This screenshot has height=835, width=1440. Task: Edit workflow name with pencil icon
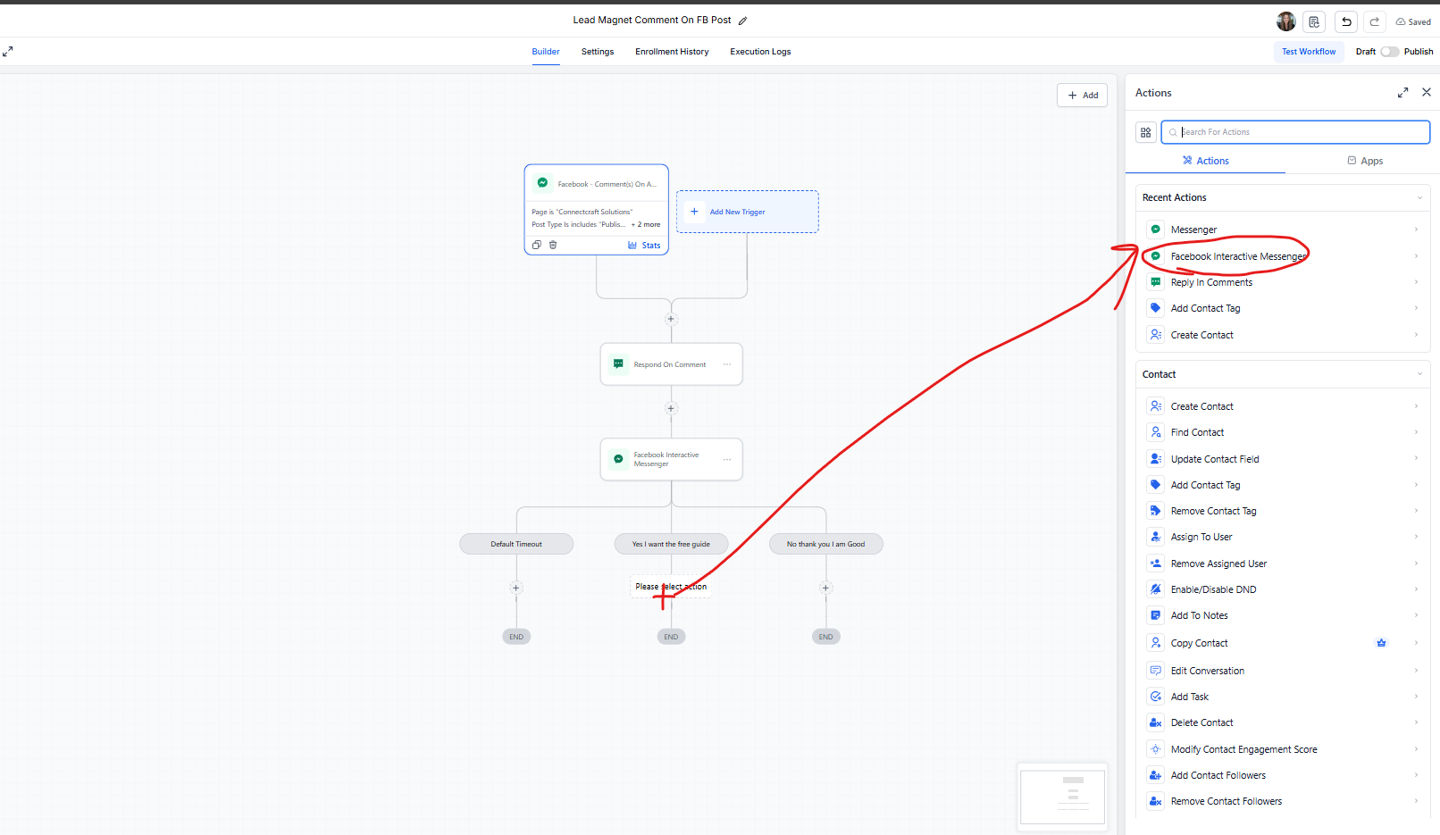coord(742,21)
